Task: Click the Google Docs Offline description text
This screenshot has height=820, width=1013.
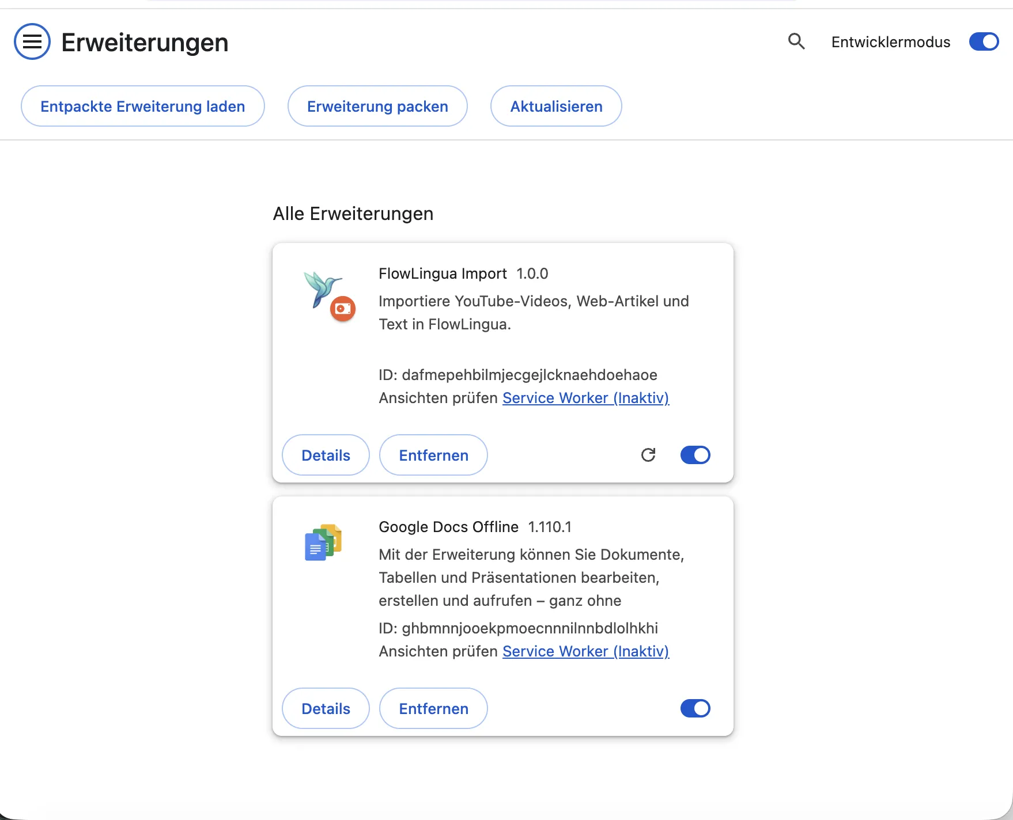Action: tap(531, 578)
